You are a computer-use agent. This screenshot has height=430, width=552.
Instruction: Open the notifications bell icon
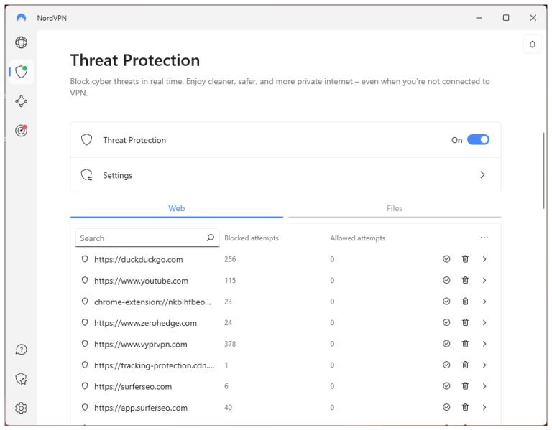533,45
